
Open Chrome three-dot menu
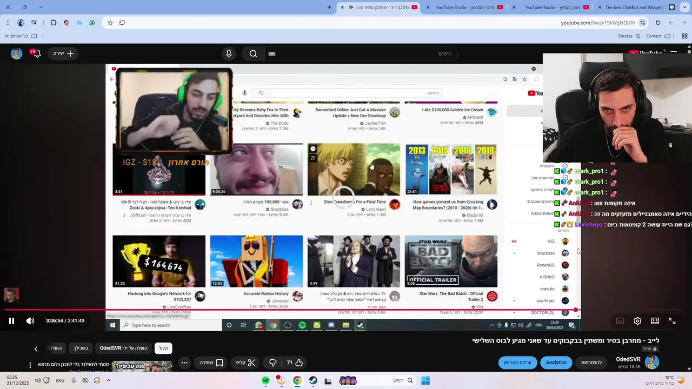point(8,23)
